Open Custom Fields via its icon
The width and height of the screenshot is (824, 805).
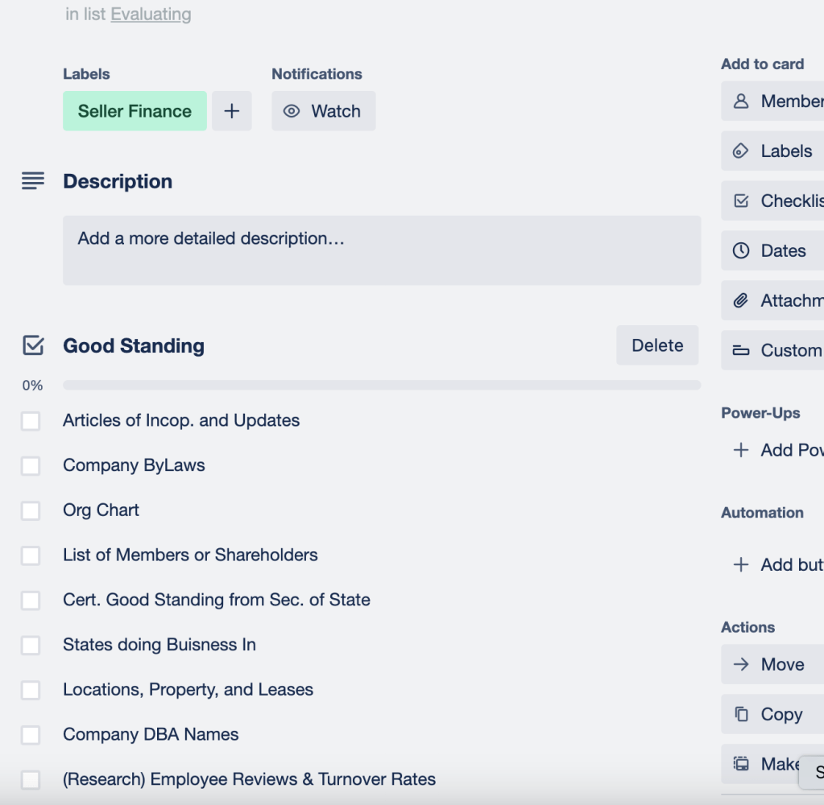pos(740,351)
